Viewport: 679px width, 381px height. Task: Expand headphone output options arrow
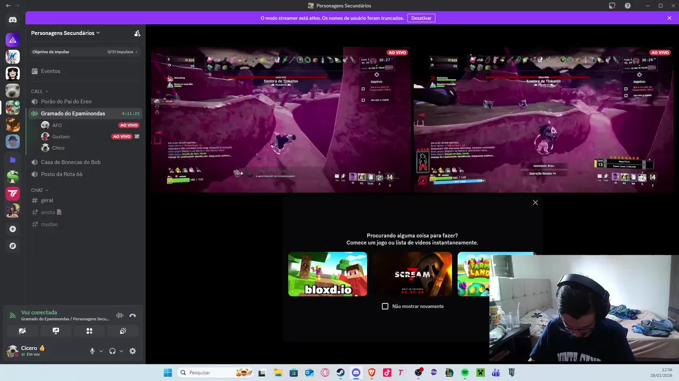[x=121, y=351]
